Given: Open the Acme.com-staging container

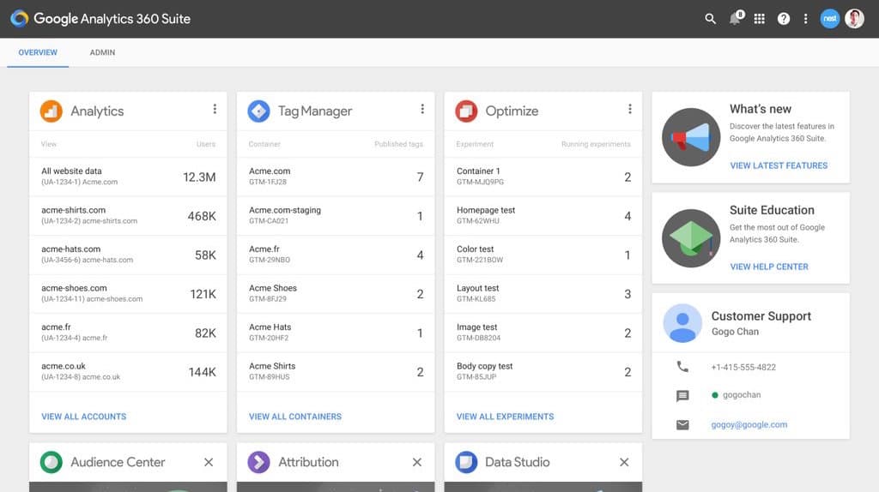Looking at the screenshot, I should 336,216.
